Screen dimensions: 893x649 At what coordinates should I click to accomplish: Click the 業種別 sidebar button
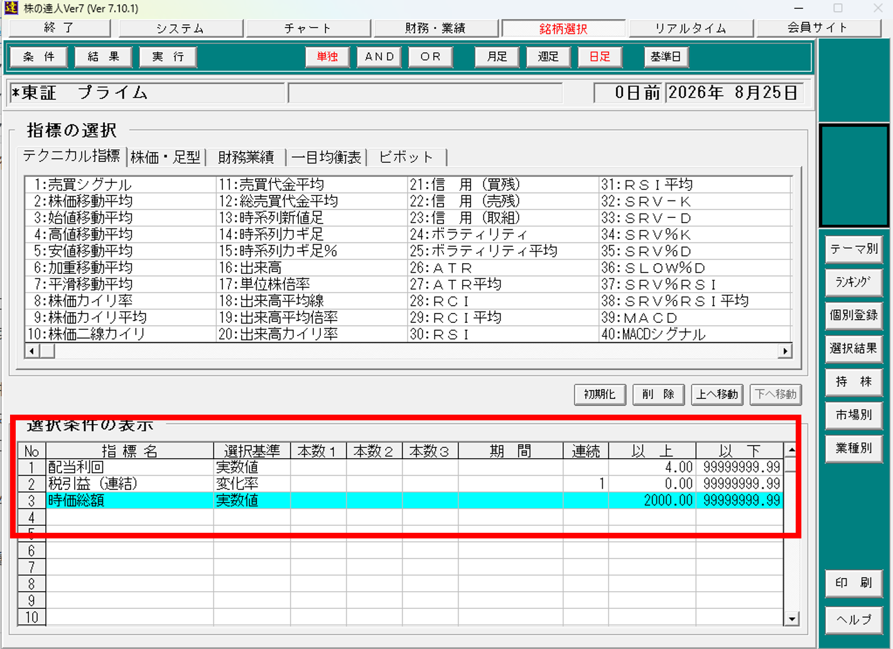pos(853,449)
